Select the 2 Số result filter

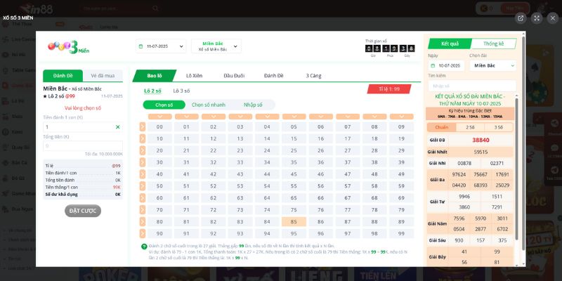tap(465, 127)
